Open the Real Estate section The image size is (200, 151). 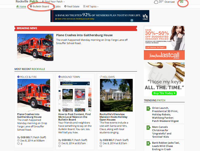click(72, 6)
